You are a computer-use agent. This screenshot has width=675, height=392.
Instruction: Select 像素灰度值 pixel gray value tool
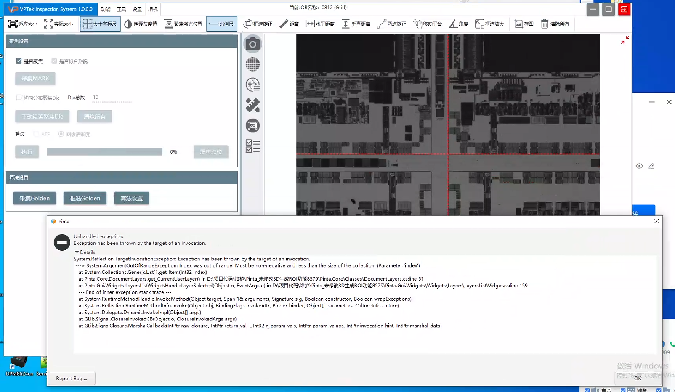click(141, 24)
